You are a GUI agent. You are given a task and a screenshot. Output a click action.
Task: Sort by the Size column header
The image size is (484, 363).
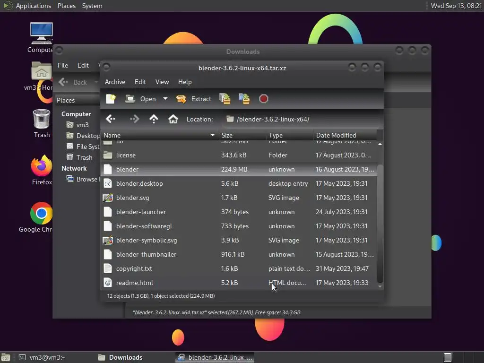click(242, 135)
